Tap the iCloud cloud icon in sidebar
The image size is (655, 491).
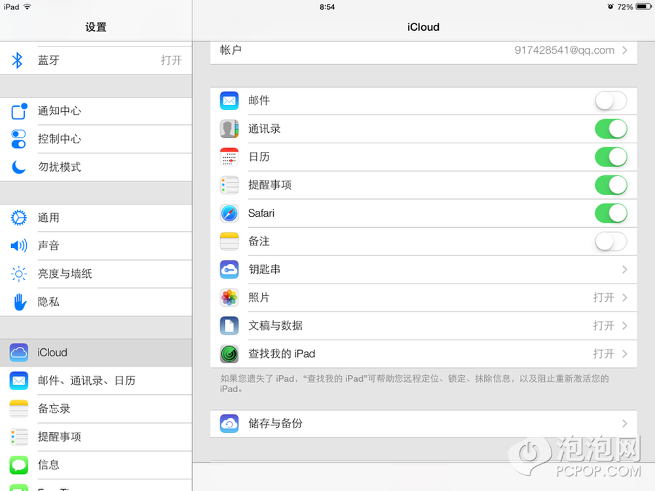coord(19,352)
